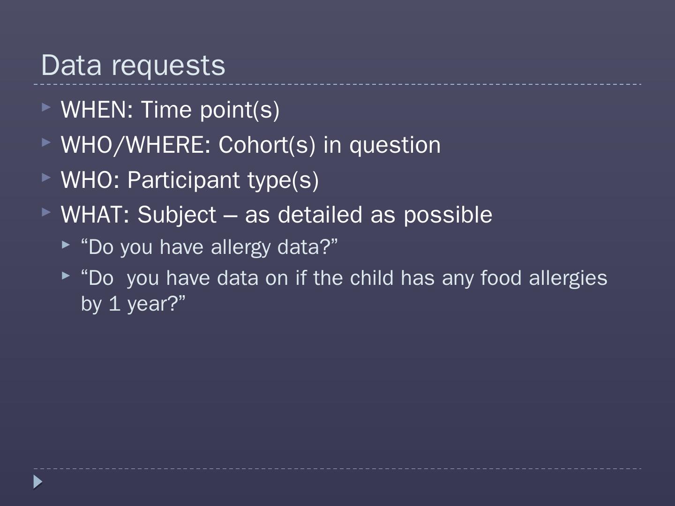Click the "Cohort(s) in question" phrase
This screenshot has height=506, width=675.
click(x=330, y=145)
